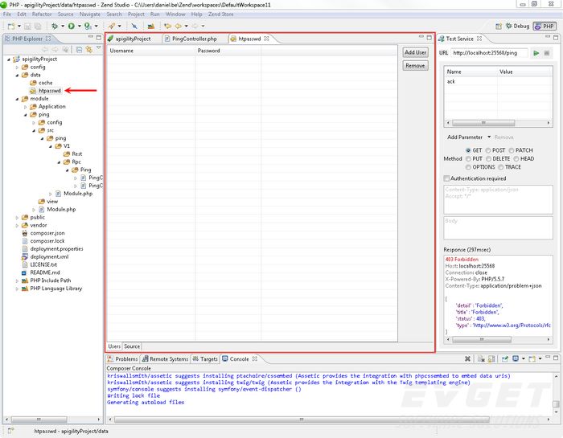Switch to the Debug perspective
The height and width of the screenshot is (438, 563).
tap(517, 27)
